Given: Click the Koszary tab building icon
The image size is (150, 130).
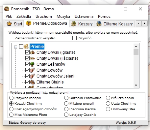Looking at the screenshot, I should [x=74, y=24].
